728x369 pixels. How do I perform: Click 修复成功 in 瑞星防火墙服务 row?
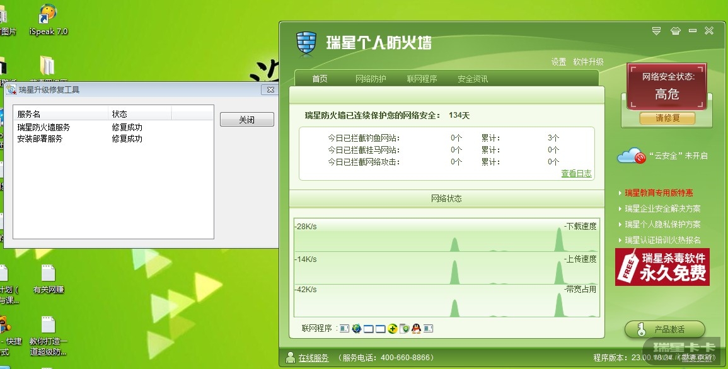(127, 127)
